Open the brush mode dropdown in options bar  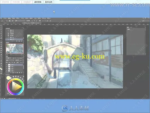(20, 21)
